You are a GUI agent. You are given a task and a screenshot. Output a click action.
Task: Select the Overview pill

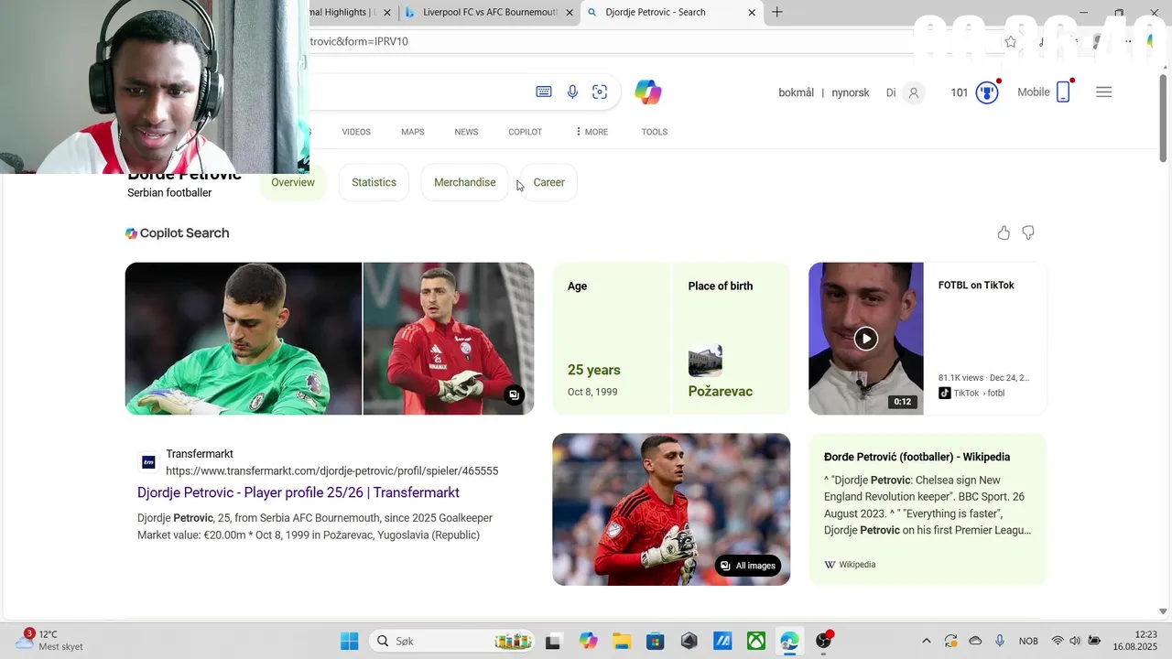point(293,182)
